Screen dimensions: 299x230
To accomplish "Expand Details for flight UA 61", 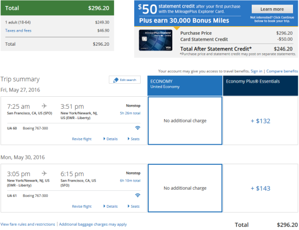I will coord(110,207).
